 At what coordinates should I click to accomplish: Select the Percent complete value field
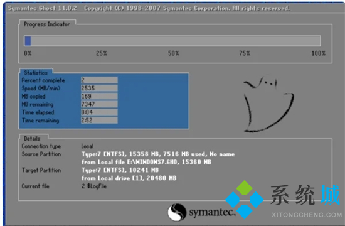99,80
